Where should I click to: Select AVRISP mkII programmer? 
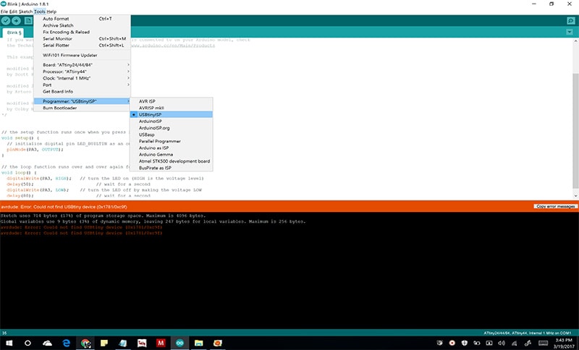[172, 108]
